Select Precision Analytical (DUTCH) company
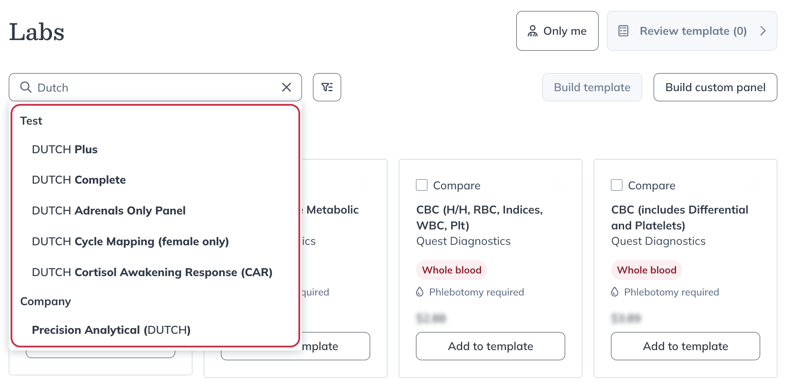Image resolution: width=787 pixels, height=384 pixels. (111, 330)
